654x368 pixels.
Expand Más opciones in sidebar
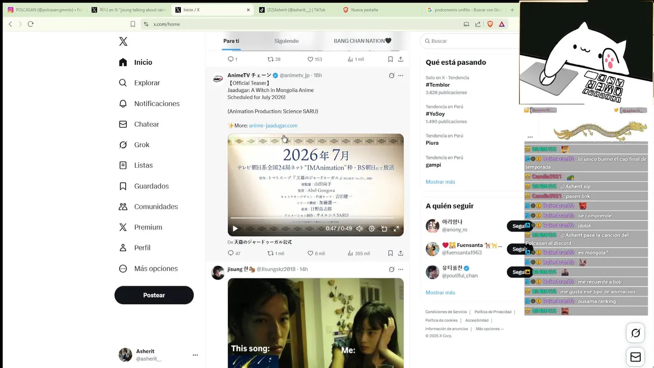(x=148, y=268)
